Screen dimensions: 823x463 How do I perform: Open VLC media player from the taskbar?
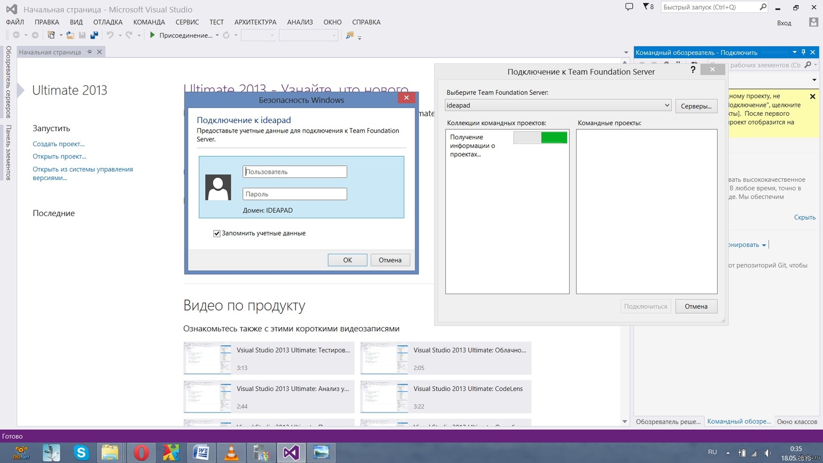click(x=231, y=453)
